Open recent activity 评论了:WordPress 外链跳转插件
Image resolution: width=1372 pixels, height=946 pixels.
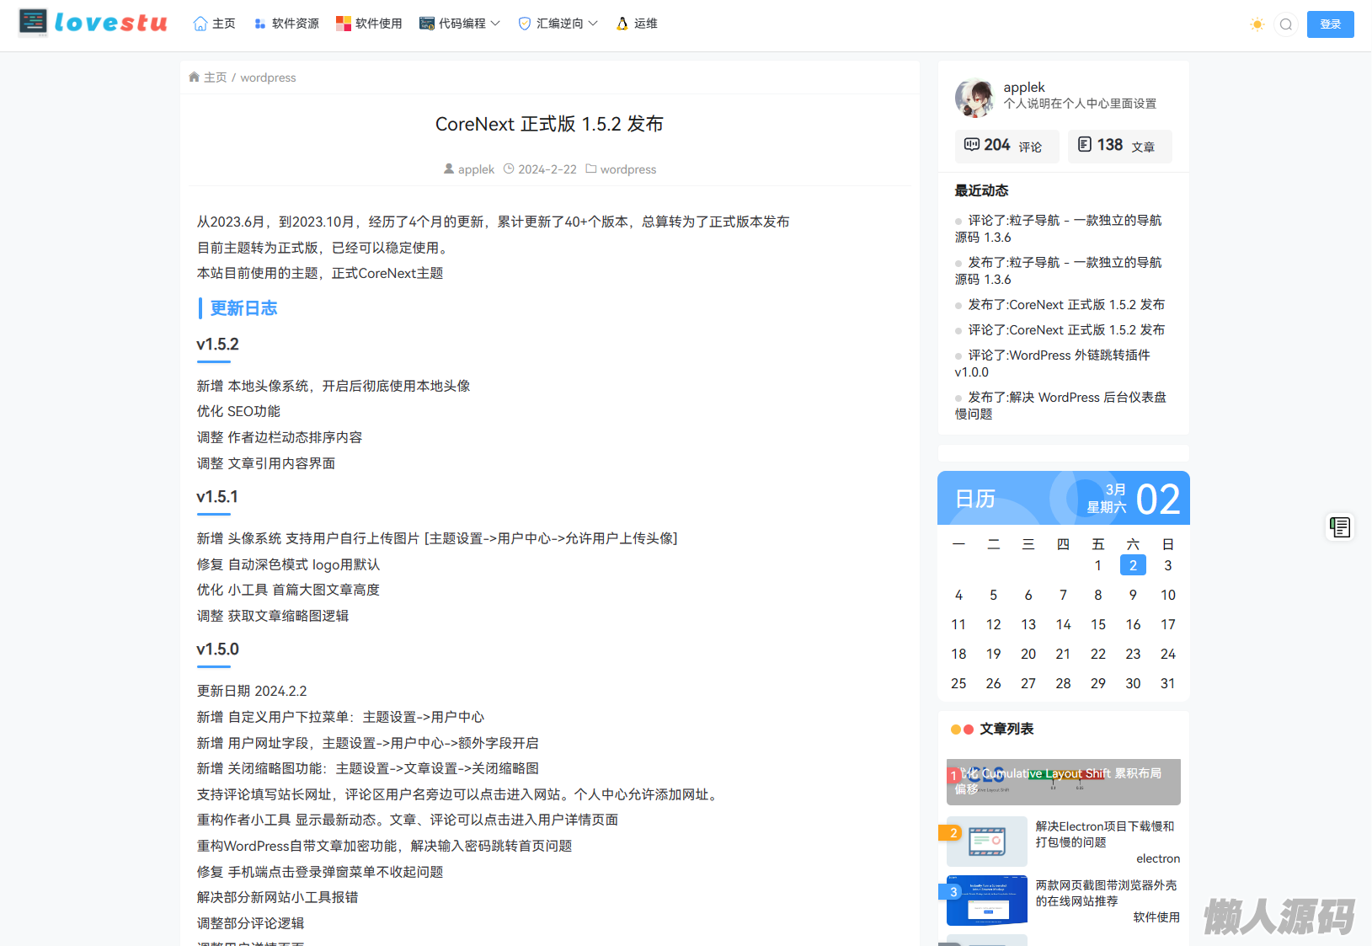coord(1058,363)
